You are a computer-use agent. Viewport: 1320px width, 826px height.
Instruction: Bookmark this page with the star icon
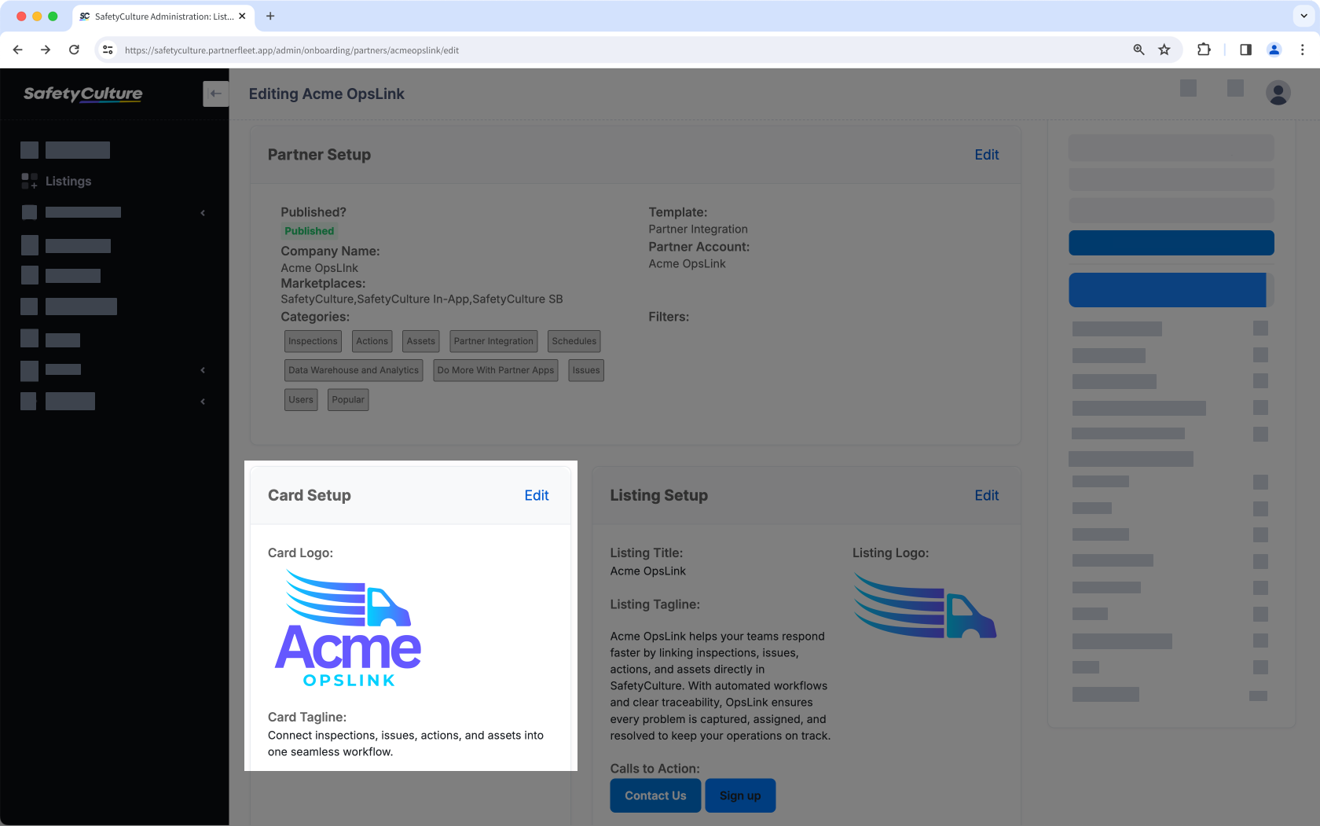click(x=1164, y=50)
